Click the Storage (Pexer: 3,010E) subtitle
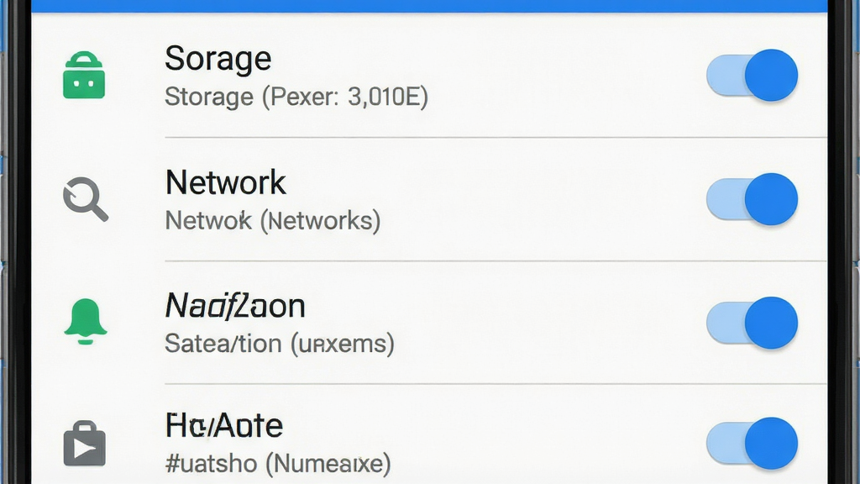 click(x=296, y=97)
